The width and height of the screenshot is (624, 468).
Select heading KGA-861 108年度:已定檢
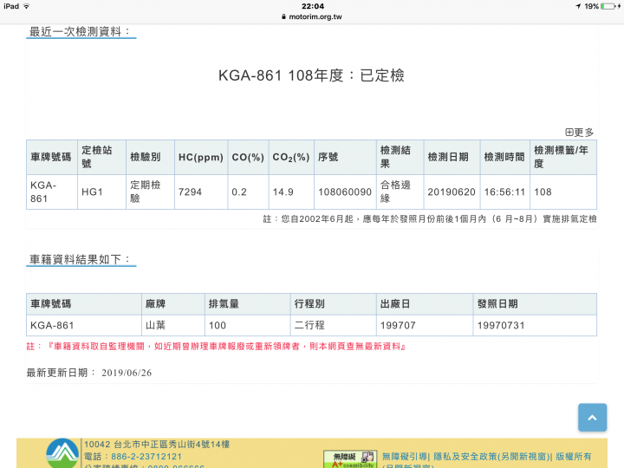click(x=312, y=75)
